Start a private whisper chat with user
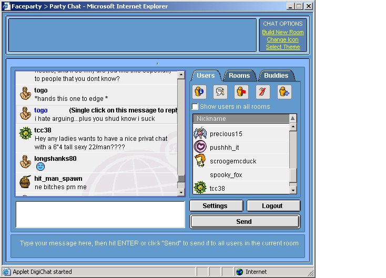Image resolution: width=386 pixels, height=278 pixels. [220, 92]
